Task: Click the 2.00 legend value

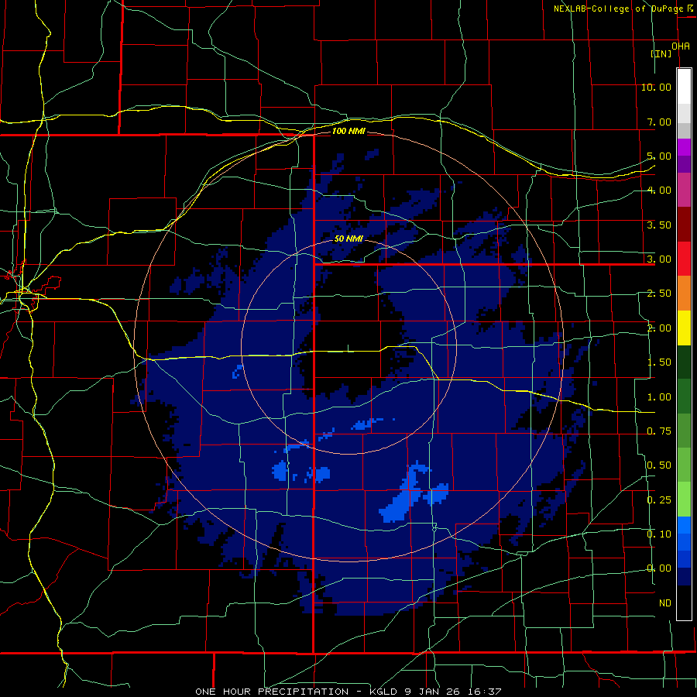Action: (659, 328)
